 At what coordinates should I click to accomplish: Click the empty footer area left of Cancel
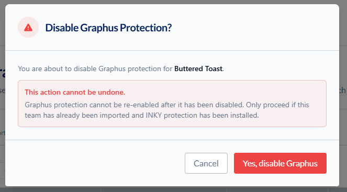pos(95,163)
